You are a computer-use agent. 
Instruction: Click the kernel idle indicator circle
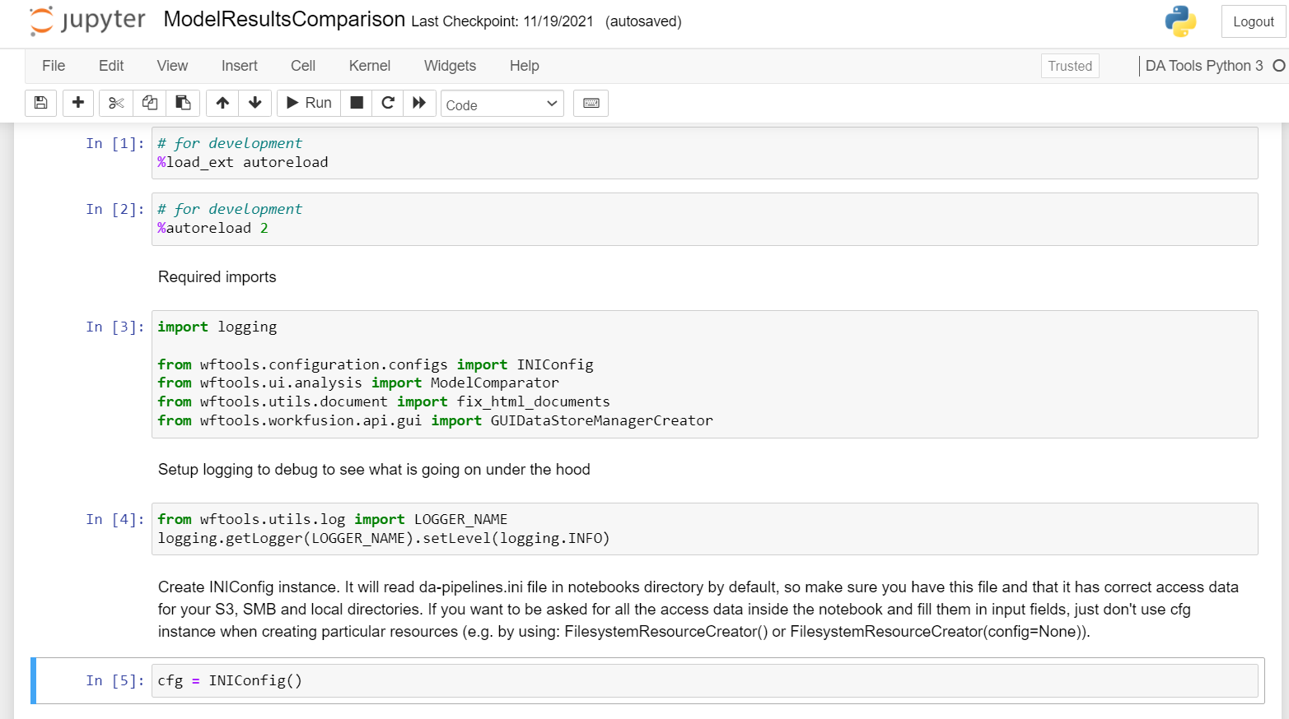coord(1279,66)
